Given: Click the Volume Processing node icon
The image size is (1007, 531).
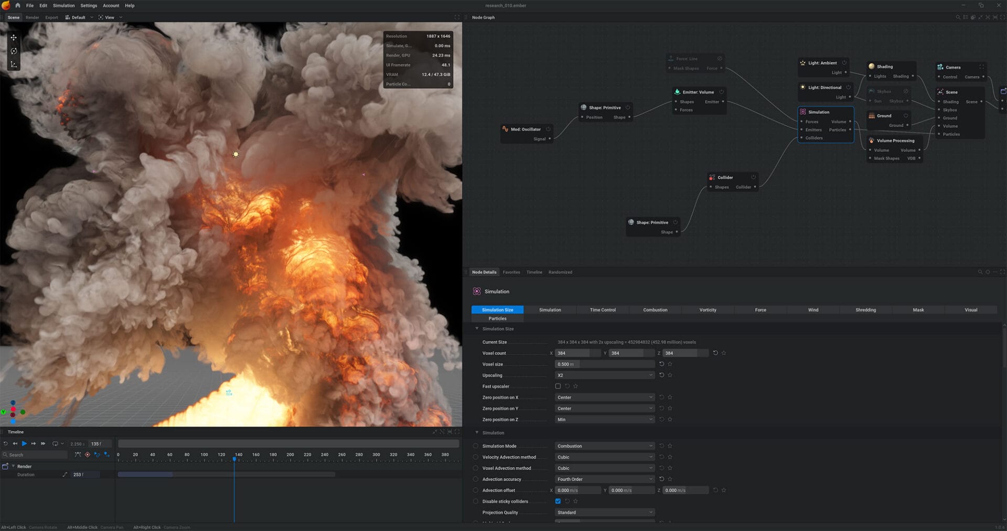Looking at the screenshot, I should pos(871,140).
